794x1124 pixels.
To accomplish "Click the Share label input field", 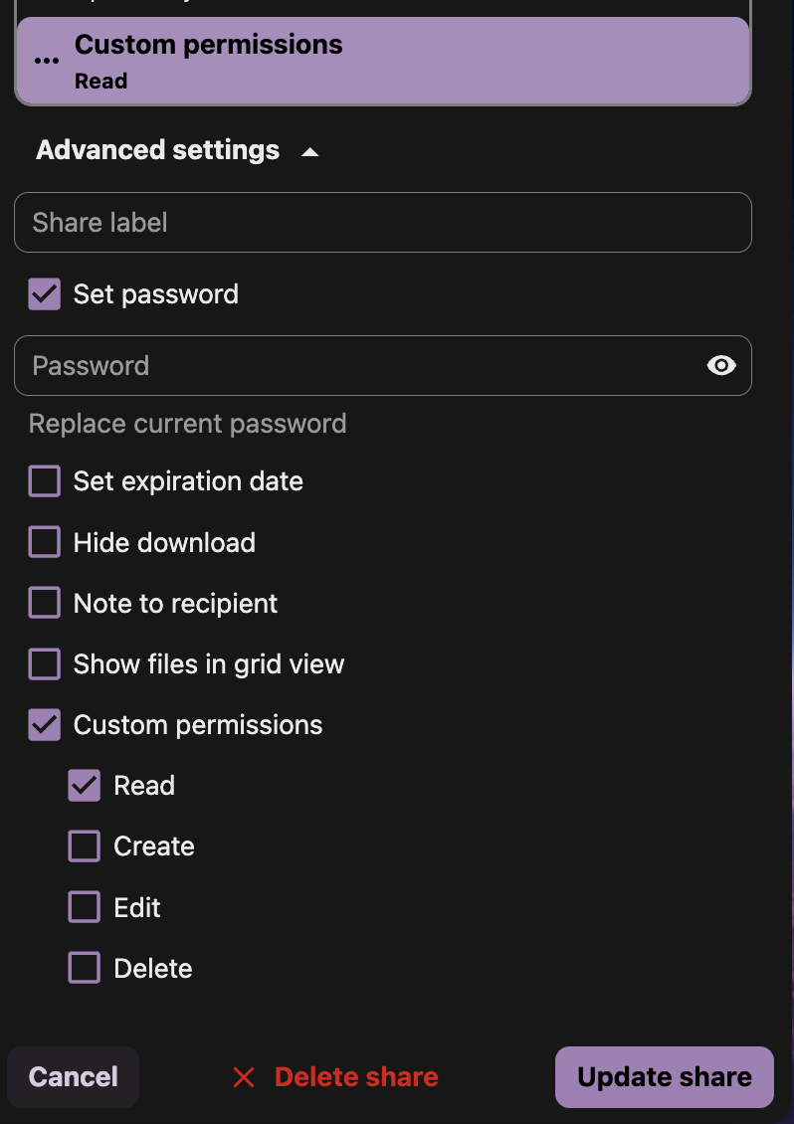I will click(382, 223).
